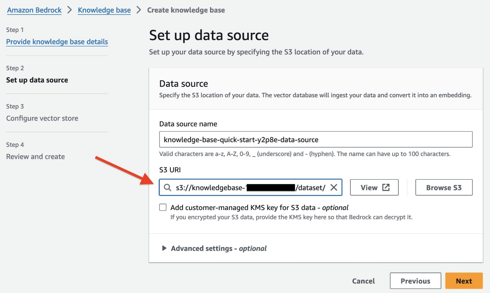The width and height of the screenshot is (490, 293).
Task: Click the KMS key decrypt help text
Action: tap(291, 218)
